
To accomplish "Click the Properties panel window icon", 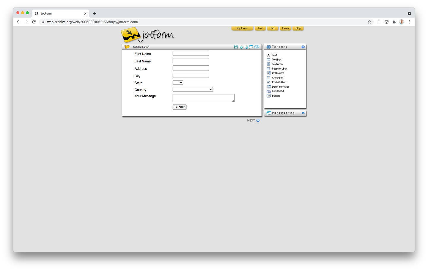I will click(x=269, y=113).
